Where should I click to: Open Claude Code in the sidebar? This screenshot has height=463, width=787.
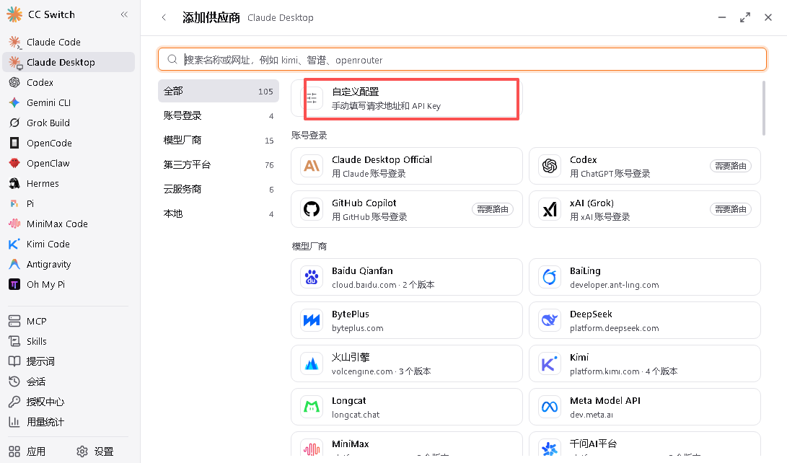coord(69,42)
